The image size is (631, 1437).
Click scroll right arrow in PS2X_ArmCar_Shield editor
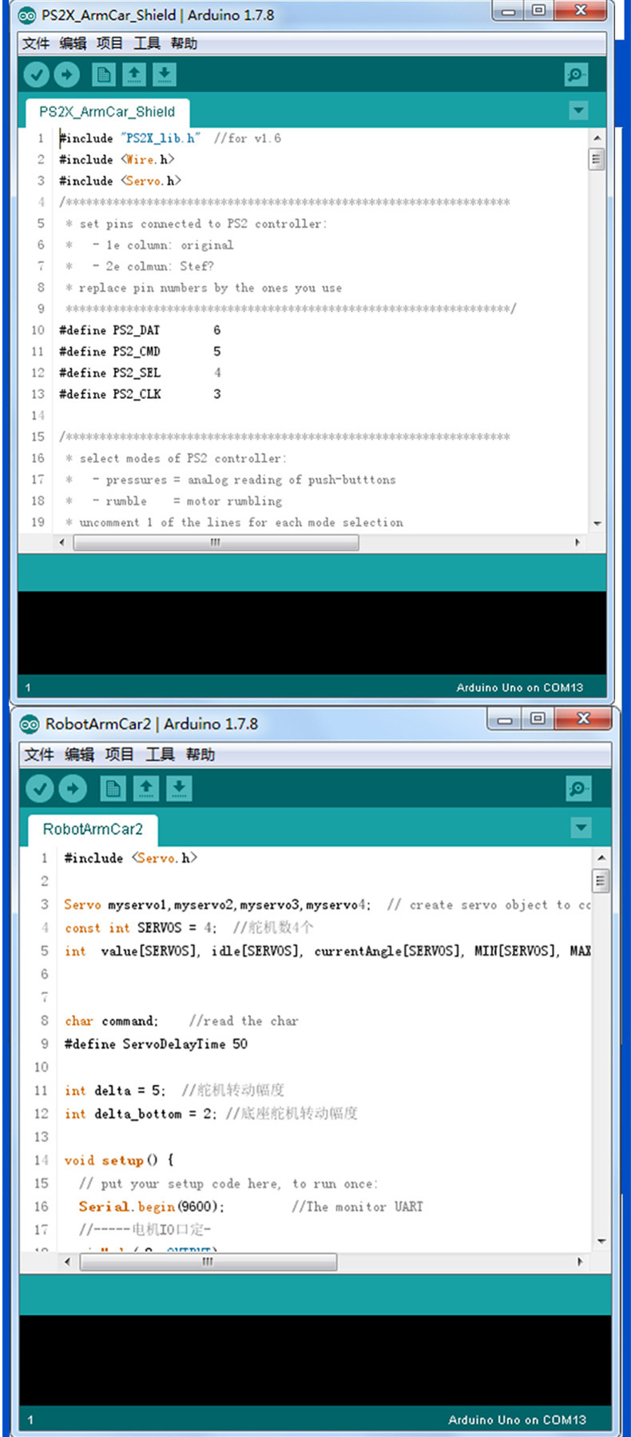(x=577, y=542)
